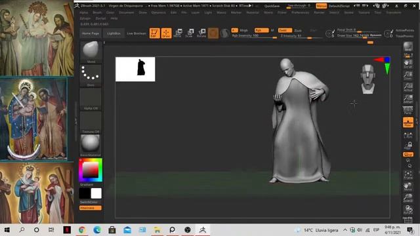Toggle Draw mode button

pos(166,33)
